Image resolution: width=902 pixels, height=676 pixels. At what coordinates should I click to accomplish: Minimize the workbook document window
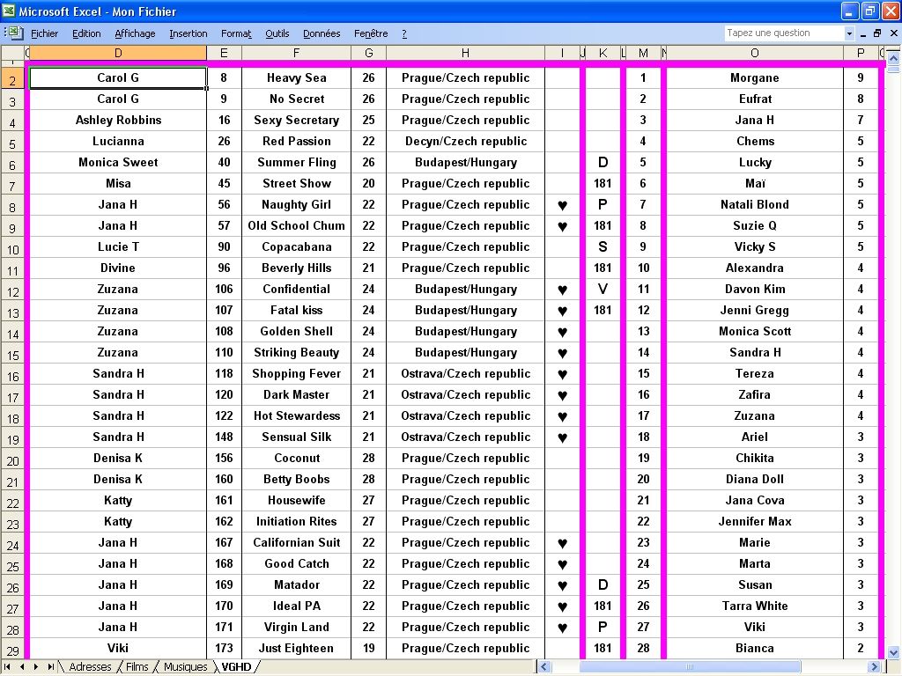pos(863,33)
